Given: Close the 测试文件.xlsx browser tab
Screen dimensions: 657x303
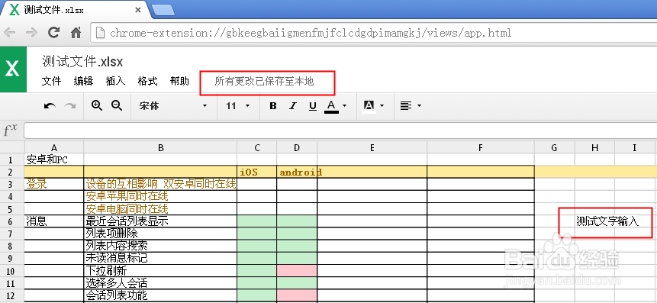Looking at the screenshot, I should 137,10.
